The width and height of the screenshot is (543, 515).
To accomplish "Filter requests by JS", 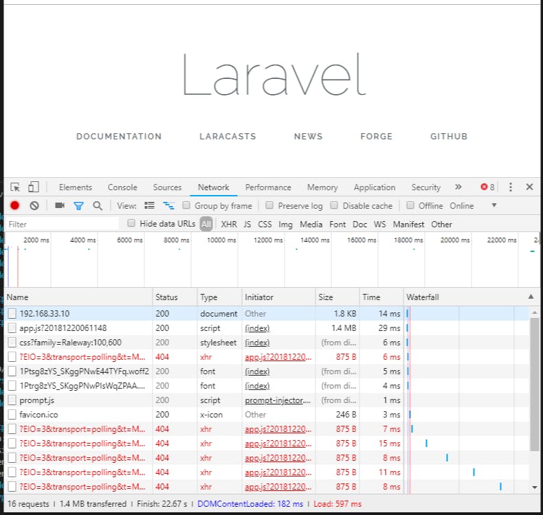I will coord(247,225).
